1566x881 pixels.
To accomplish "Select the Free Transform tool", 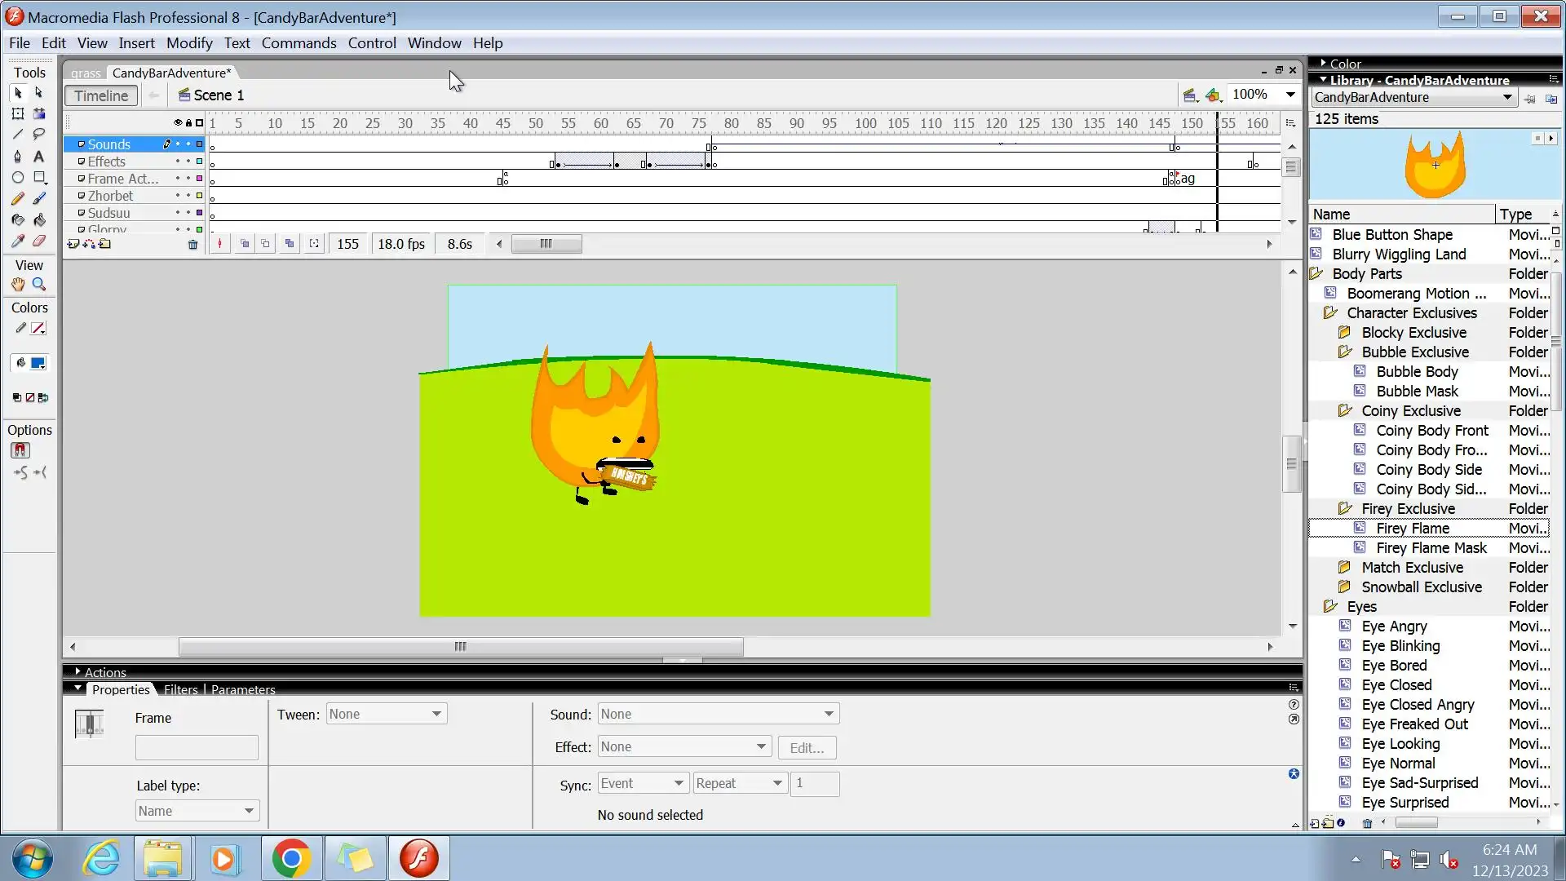I will click(18, 114).
